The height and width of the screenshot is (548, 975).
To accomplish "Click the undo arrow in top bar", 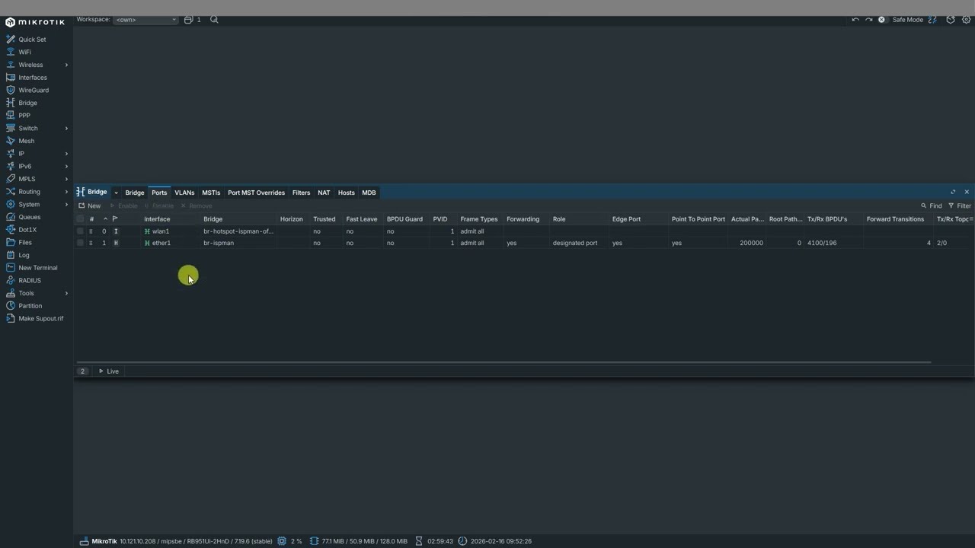I will click(855, 20).
